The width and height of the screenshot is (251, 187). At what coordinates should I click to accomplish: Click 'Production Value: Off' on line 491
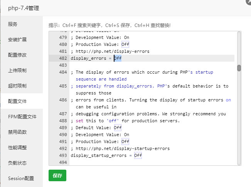(102, 142)
